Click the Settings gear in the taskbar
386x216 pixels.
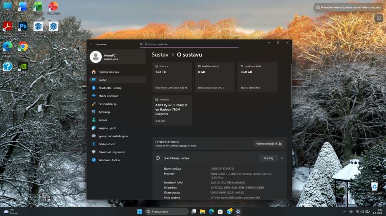pos(238,211)
